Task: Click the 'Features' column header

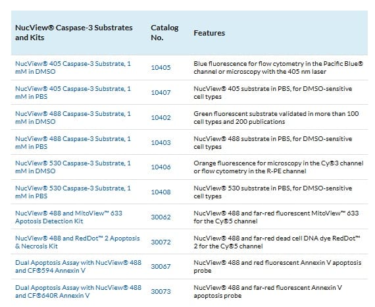Action: coord(209,33)
